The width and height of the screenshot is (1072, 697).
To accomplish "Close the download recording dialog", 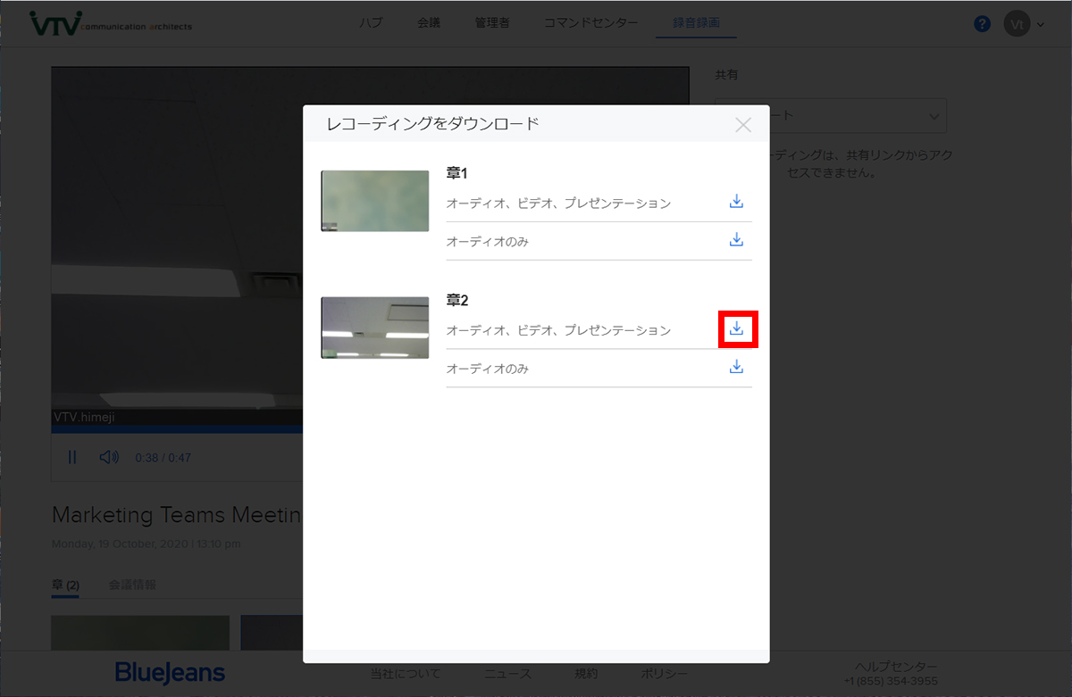I will 742,125.
